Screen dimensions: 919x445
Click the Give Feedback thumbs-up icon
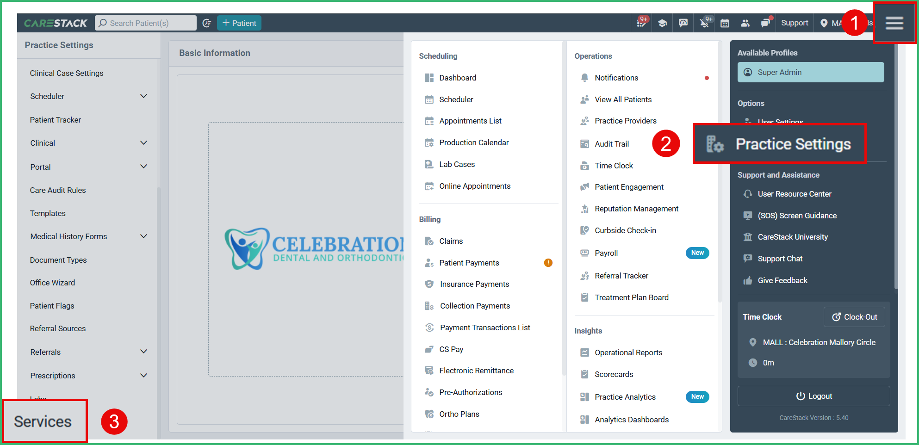pyautogui.click(x=748, y=280)
